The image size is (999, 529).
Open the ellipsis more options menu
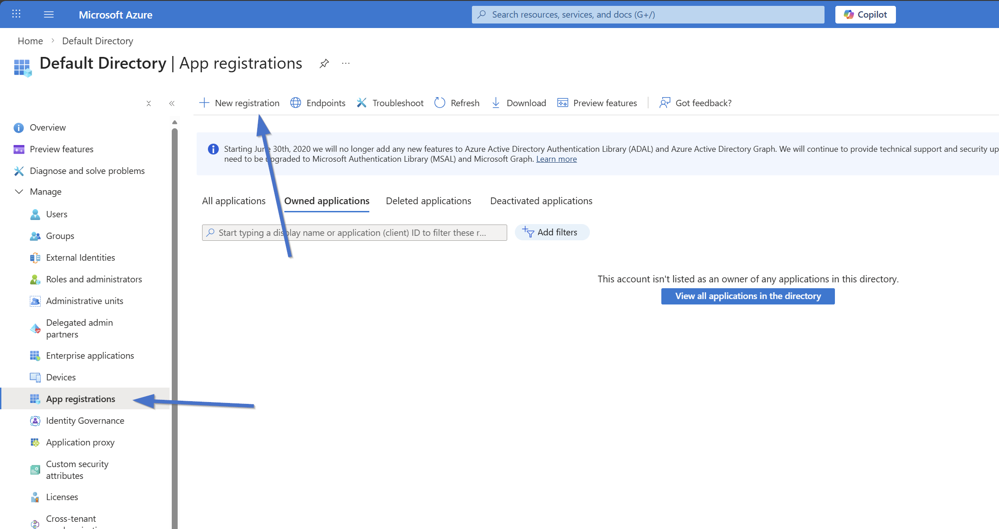point(346,64)
